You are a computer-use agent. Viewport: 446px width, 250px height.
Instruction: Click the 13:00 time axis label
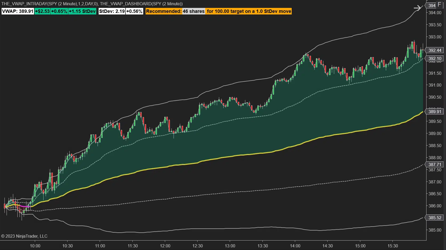point(230,246)
